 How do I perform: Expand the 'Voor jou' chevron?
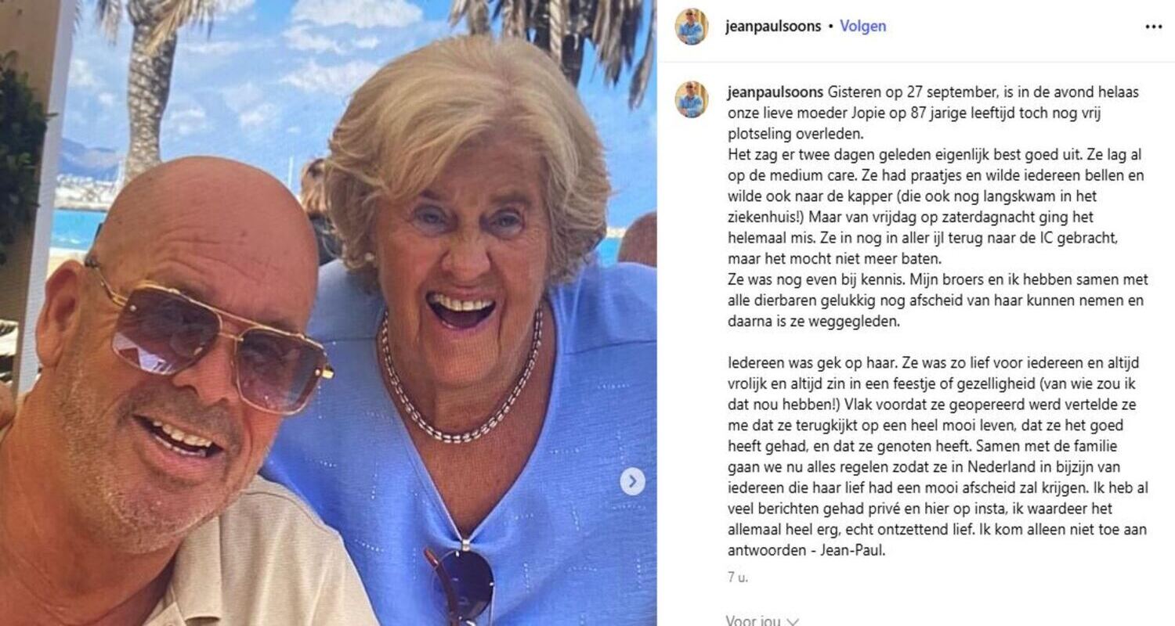pos(792,621)
